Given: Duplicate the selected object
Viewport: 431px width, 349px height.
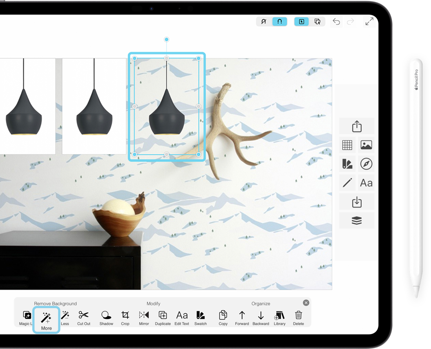Looking at the screenshot, I should 163,317.
